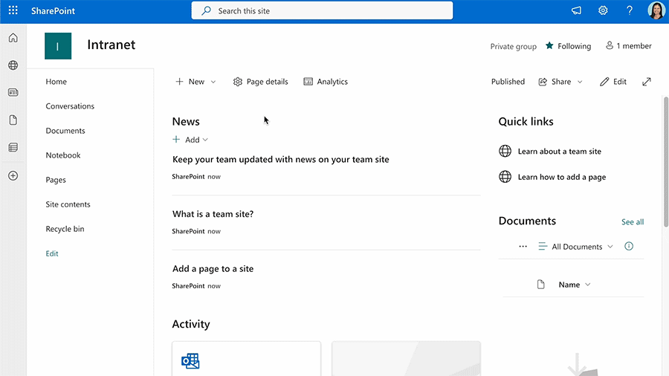This screenshot has width=669, height=376.
Task: Open My lists icon in app bar
Action: pyautogui.click(x=13, y=147)
